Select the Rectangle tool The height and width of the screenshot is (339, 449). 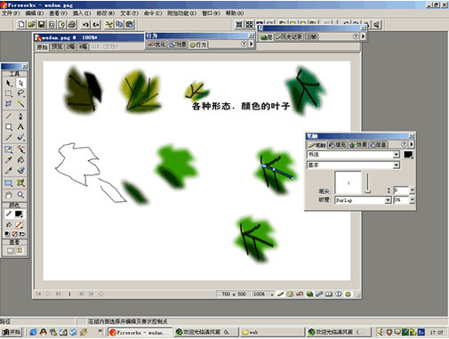point(9,127)
